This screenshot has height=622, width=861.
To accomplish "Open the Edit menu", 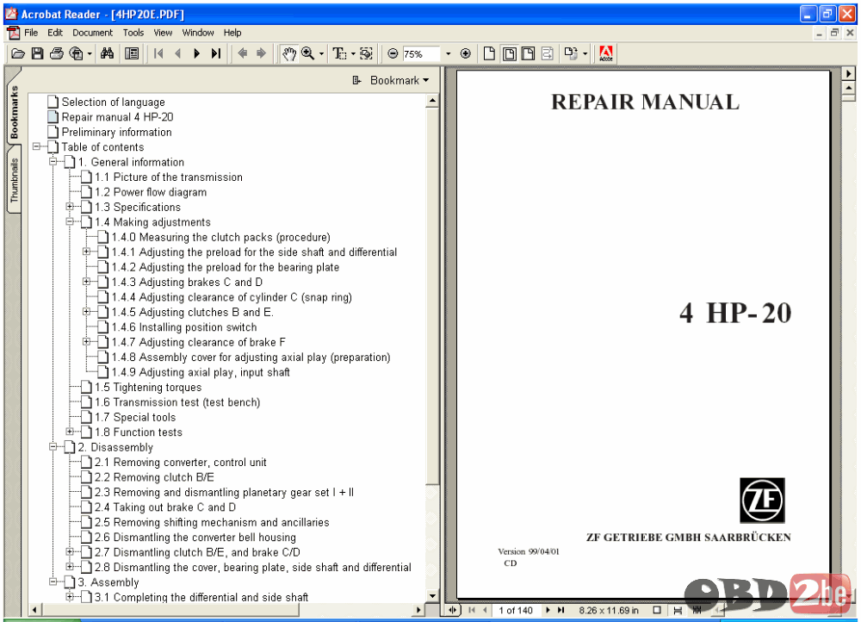I will pyautogui.click(x=55, y=33).
